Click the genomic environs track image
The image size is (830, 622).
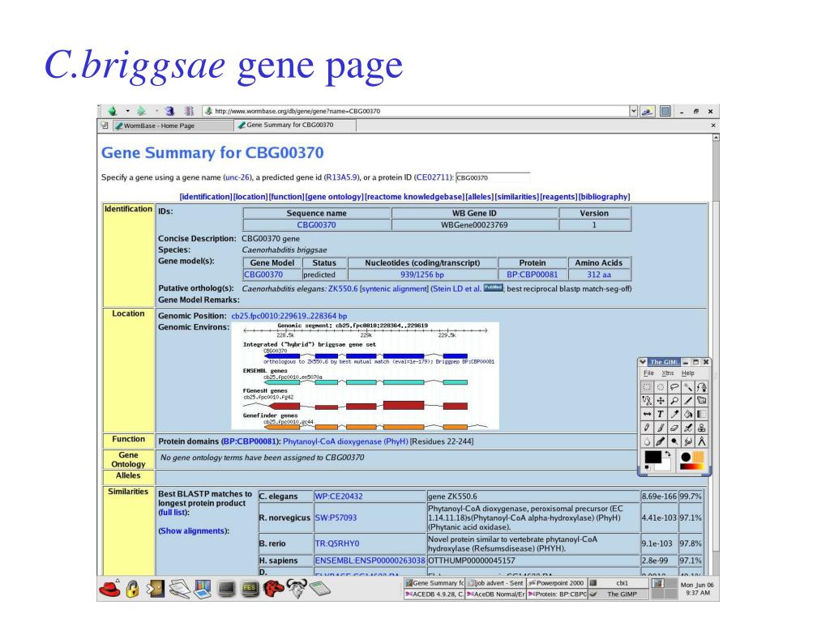(366, 376)
